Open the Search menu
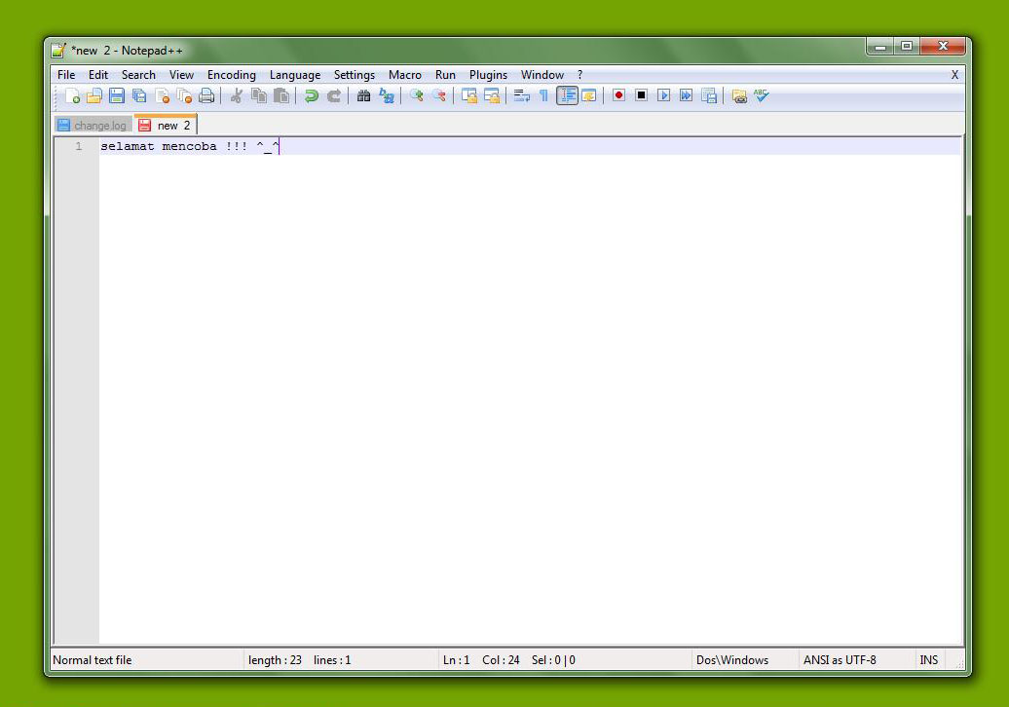Image resolution: width=1009 pixels, height=707 pixels. pos(138,75)
